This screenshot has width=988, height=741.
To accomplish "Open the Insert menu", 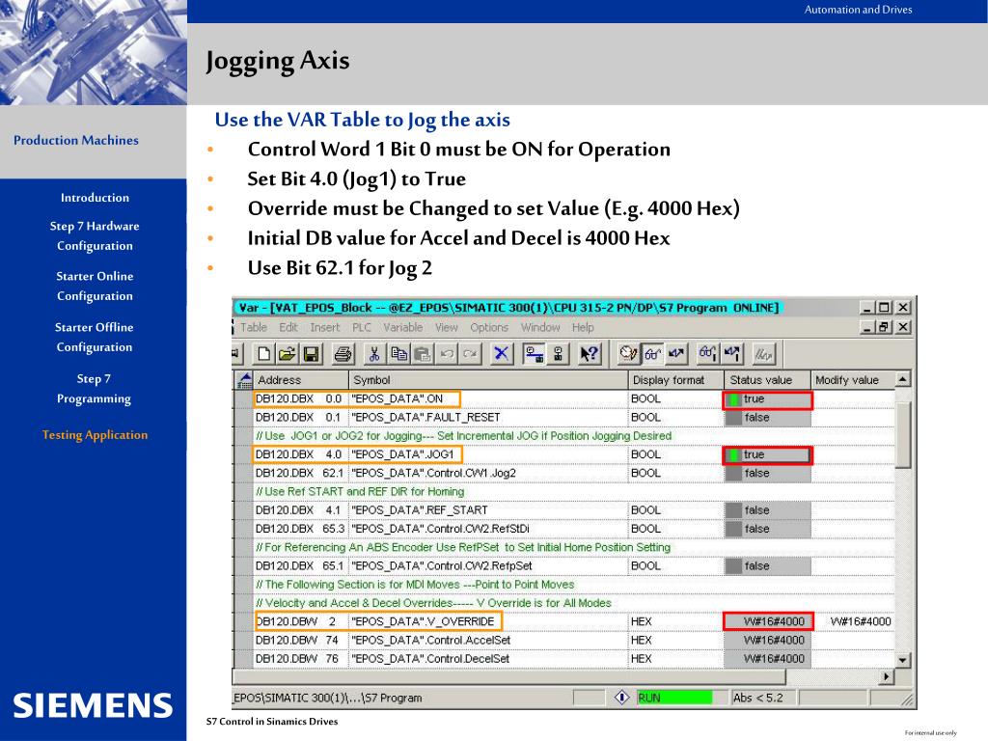I will [x=325, y=328].
